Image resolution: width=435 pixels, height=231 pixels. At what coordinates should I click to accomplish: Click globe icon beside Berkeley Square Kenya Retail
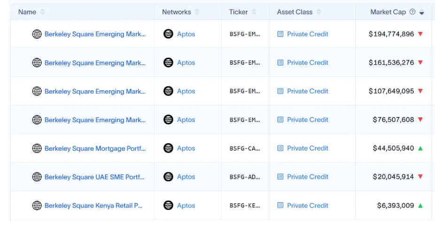37,206
